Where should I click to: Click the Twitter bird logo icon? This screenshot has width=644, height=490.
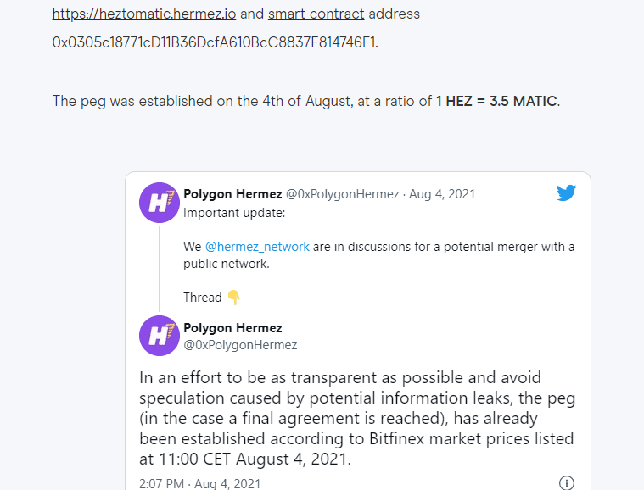point(567,193)
